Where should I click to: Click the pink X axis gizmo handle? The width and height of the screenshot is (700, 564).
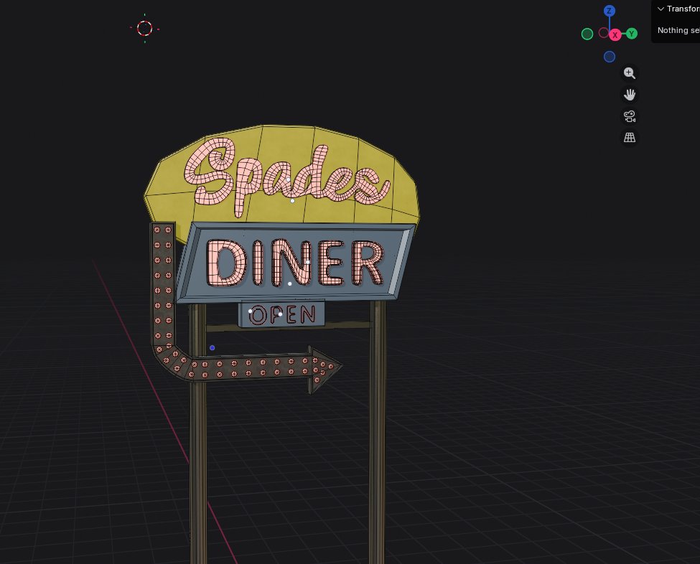[615, 35]
